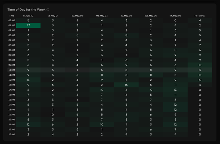Click the 10 cell for Monday at 14:00
The height and width of the screenshot is (144, 220).
tap(102, 90)
